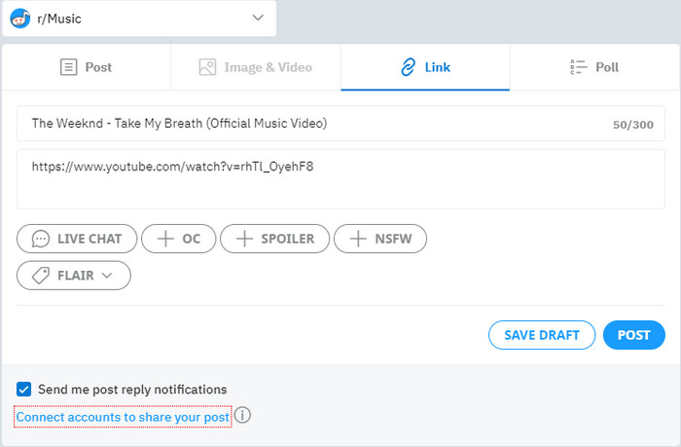Open the FLAIR dropdown
Viewport: 681px width, 447px height.
pos(74,276)
